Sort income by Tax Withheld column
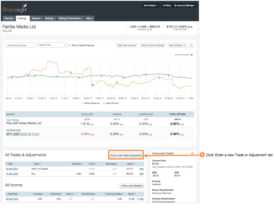Screen dimensions: 274x208 (88, 194)
